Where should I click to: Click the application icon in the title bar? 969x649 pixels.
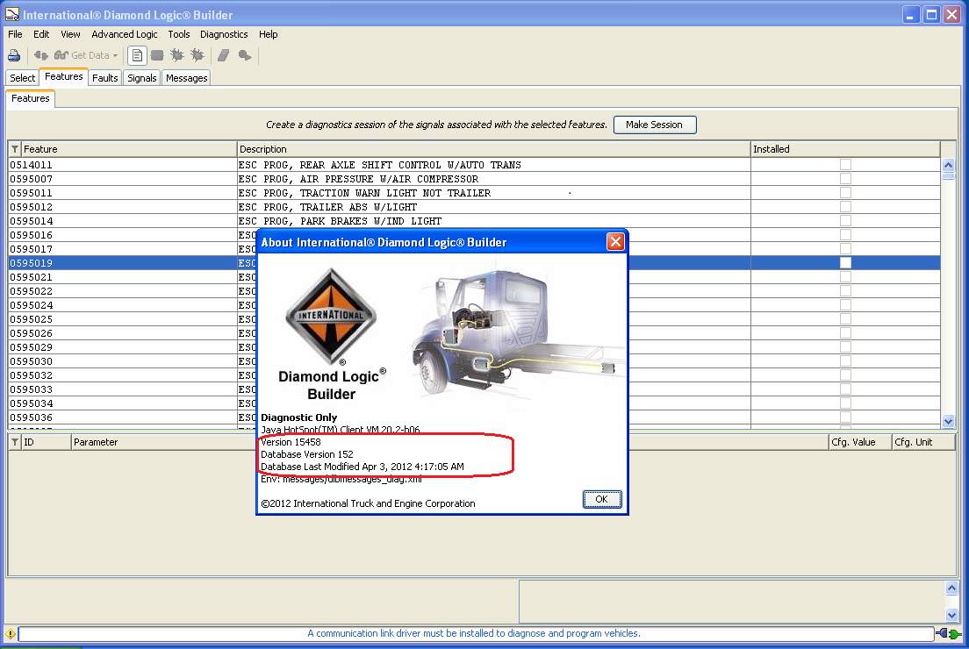pyautogui.click(x=11, y=13)
